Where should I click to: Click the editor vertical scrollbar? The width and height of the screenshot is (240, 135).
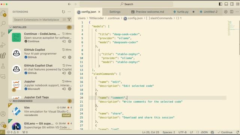pos(239,37)
